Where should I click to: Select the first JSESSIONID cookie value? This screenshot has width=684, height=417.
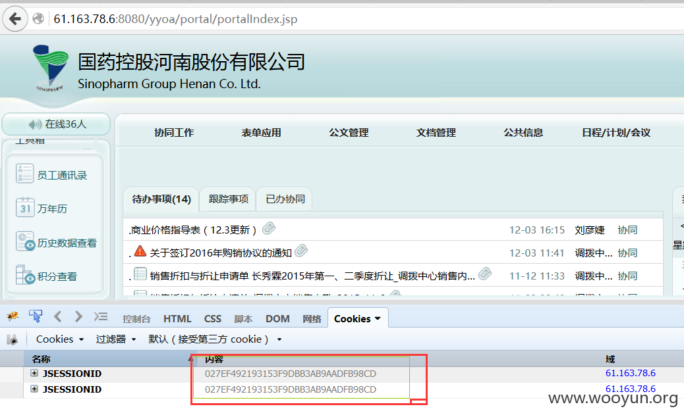point(291,374)
